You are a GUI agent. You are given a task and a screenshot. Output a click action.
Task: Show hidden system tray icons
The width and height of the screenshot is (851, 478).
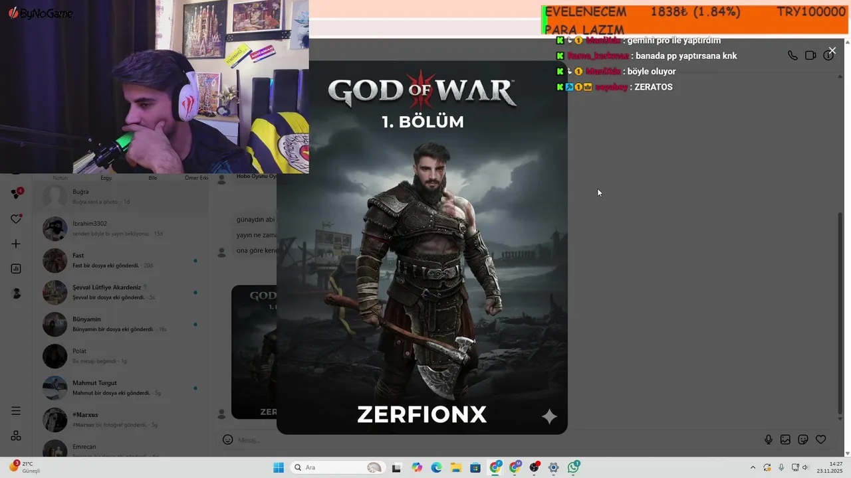point(753,467)
